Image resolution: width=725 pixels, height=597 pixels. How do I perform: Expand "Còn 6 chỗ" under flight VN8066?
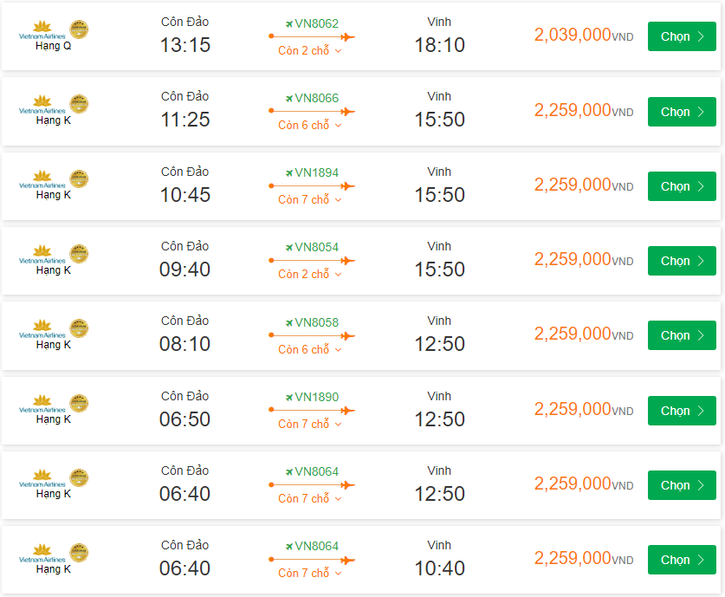coord(310,126)
